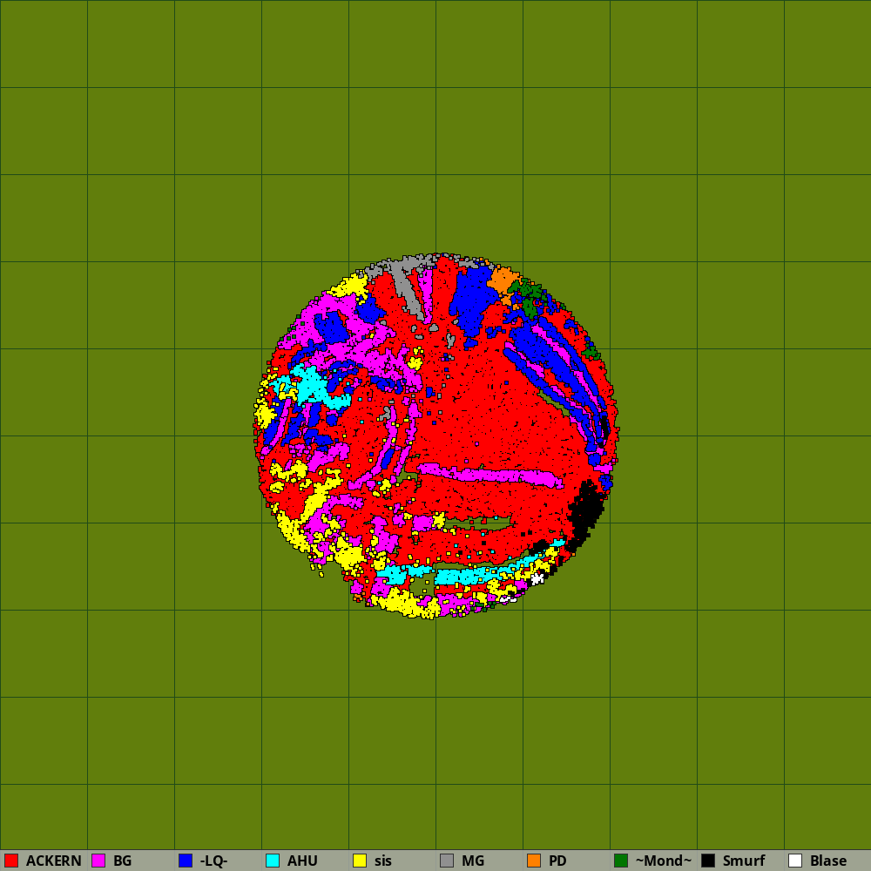Click the black Smurf territory on the map

pos(588,508)
